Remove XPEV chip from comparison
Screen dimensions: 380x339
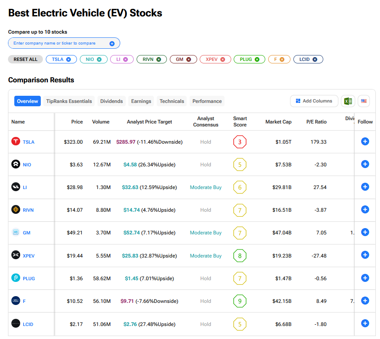point(222,60)
